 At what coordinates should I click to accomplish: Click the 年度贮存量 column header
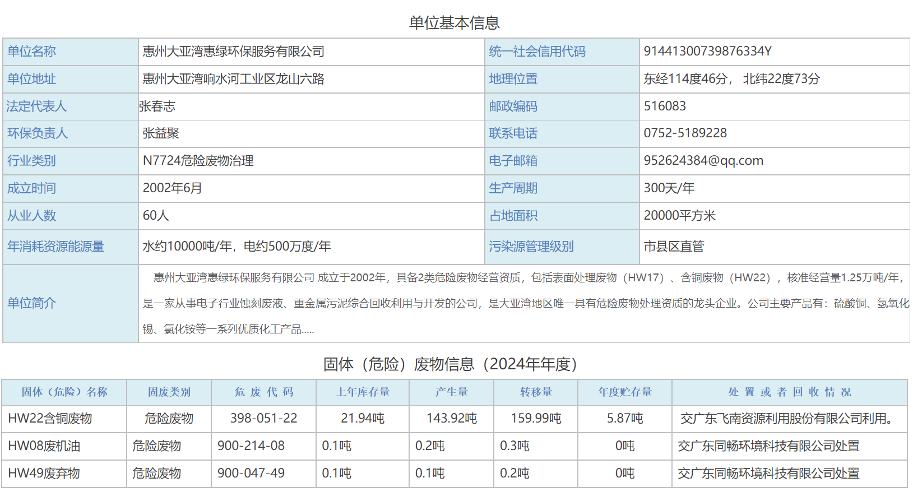(625, 392)
